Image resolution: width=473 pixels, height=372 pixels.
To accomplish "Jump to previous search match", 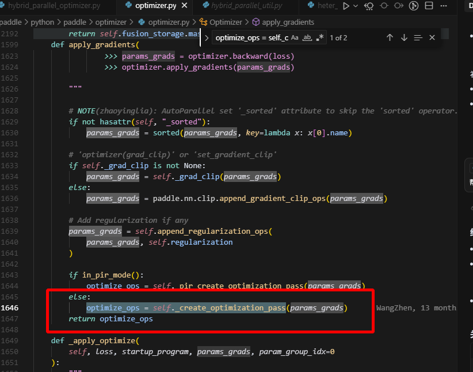I will click(390, 37).
